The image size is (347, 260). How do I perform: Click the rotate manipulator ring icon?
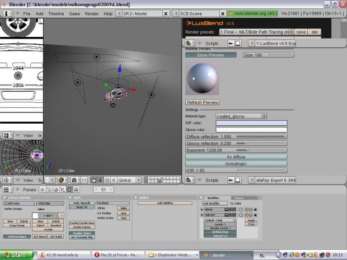[x=107, y=180]
